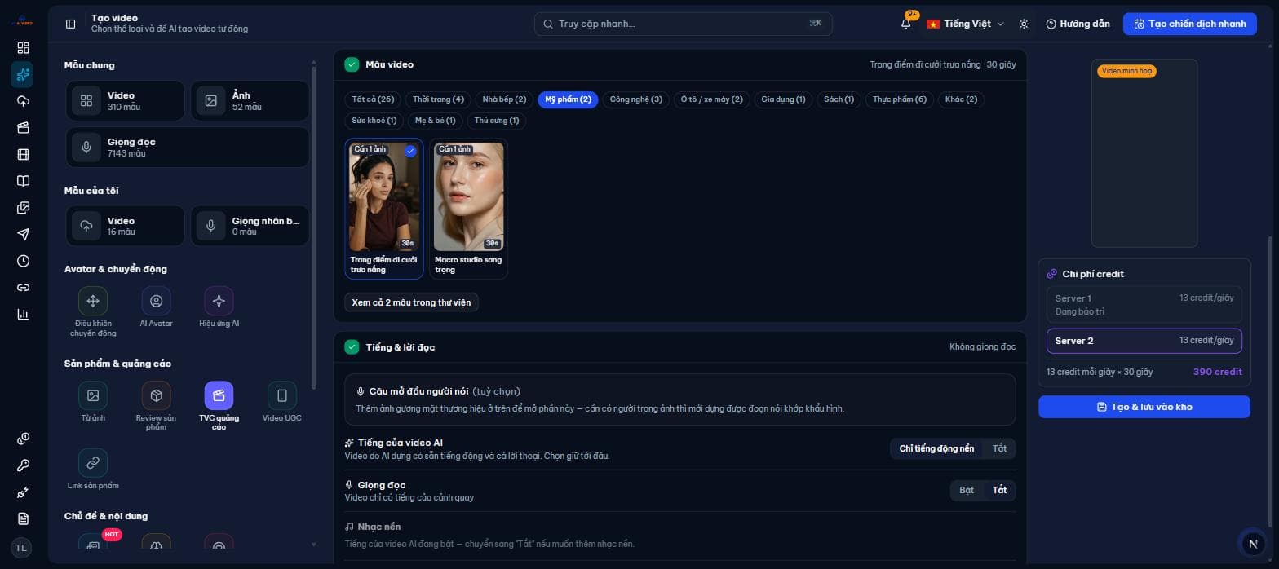Click the clapperboard icon in left sidebar
The height and width of the screenshot is (569, 1279).
coord(23,128)
